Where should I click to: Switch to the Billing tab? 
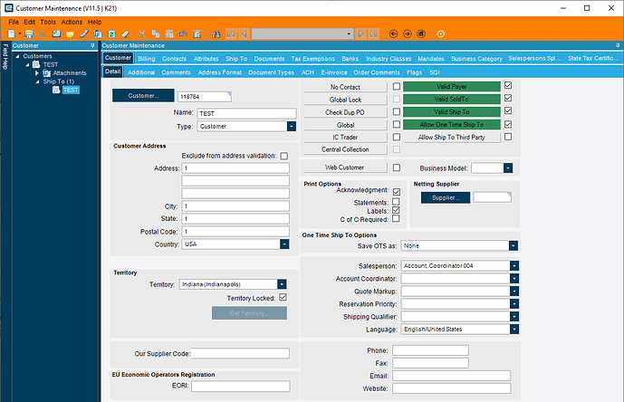[146, 58]
